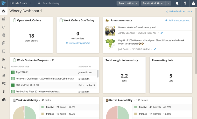This screenshot has width=197, height=119.
Task: Open the vineyard field sidebar icon
Action: point(4,68)
